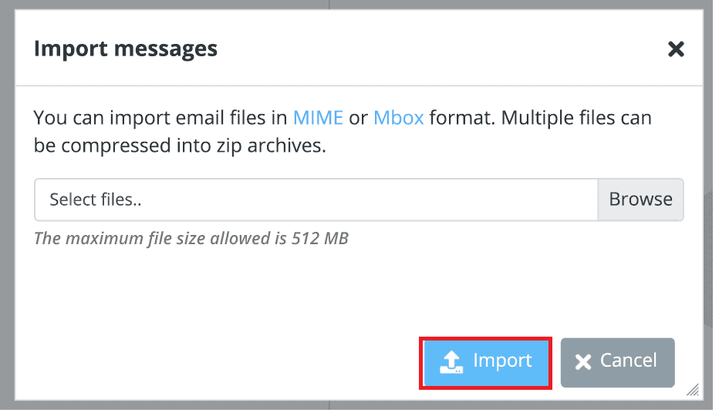Click the X icon on Cancel
This screenshot has height=416, width=719.
[583, 361]
